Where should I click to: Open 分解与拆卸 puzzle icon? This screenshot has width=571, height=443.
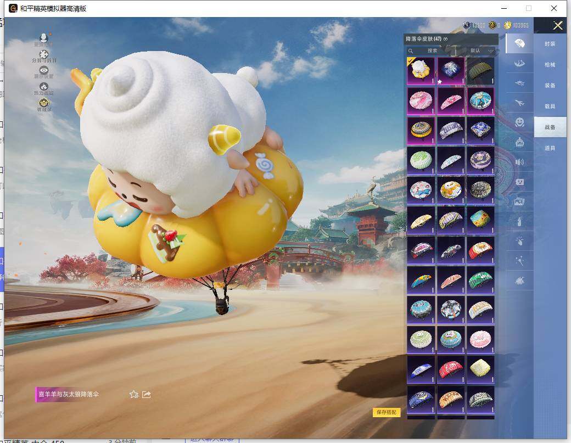tap(44, 55)
